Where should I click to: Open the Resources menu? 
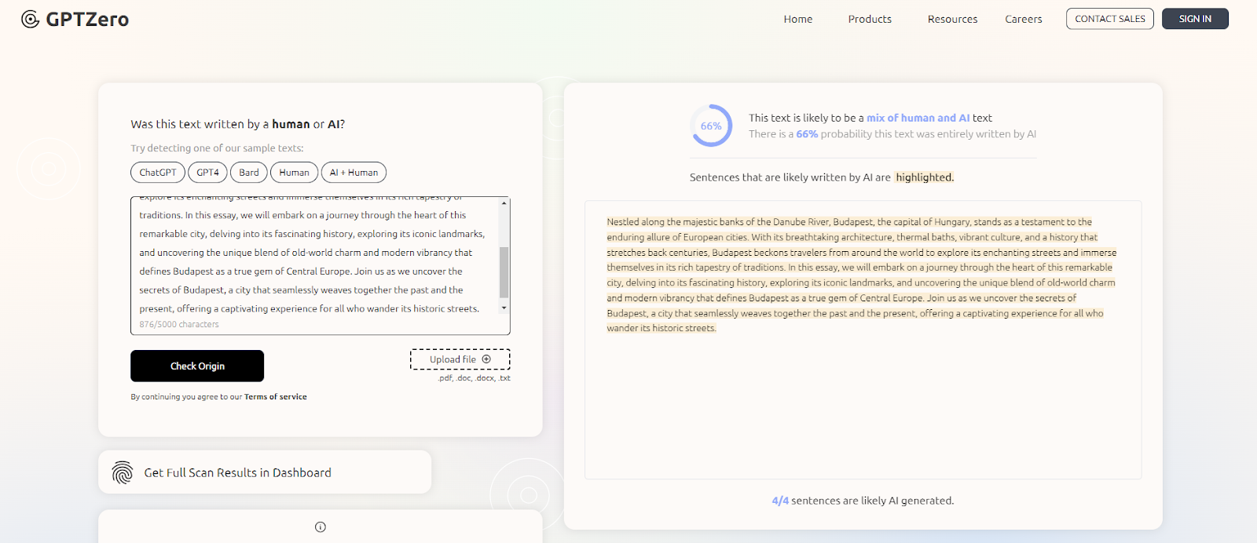click(x=952, y=19)
